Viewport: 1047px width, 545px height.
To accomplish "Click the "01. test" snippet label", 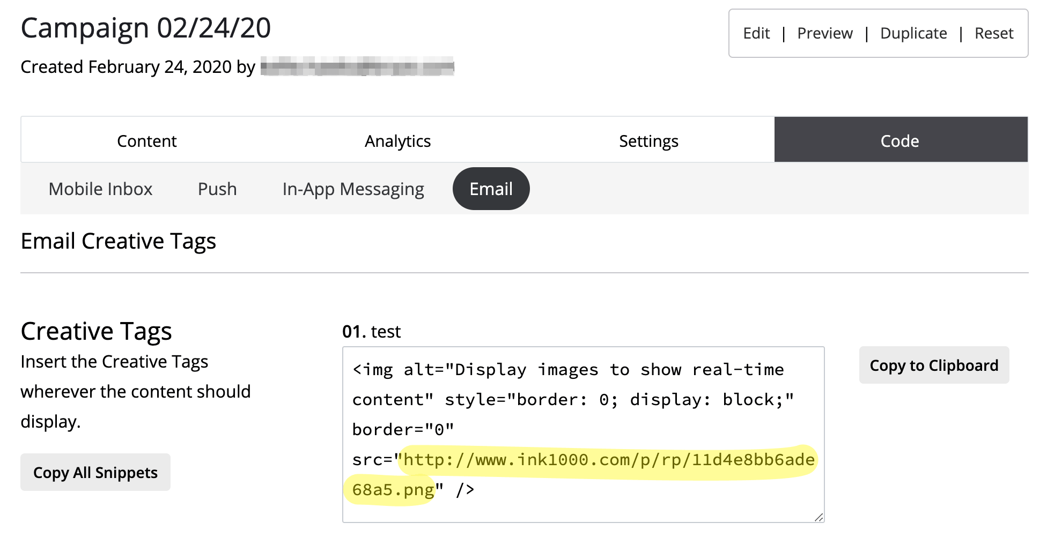I will 371,332.
